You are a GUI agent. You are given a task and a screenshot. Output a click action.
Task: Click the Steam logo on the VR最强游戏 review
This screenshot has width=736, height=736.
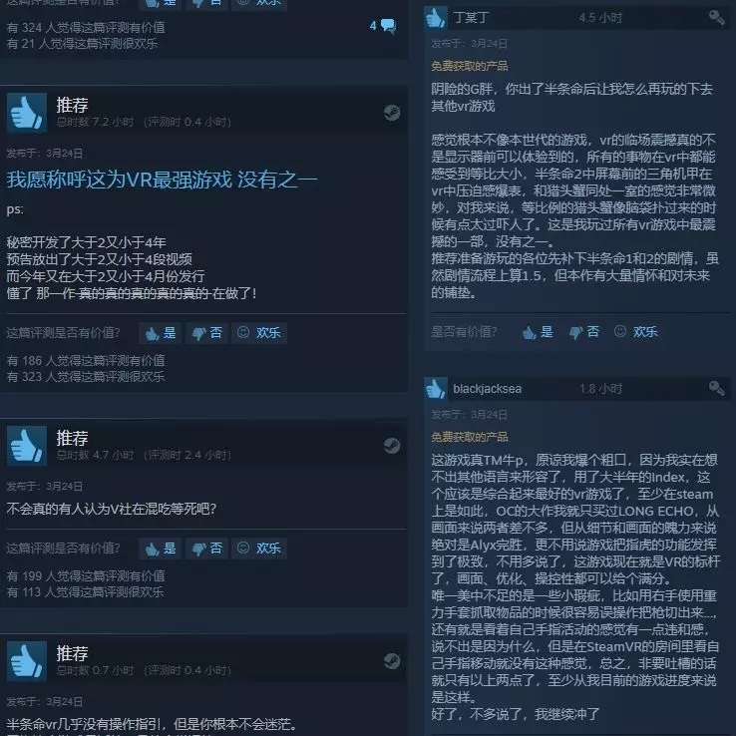[x=392, y=113]
